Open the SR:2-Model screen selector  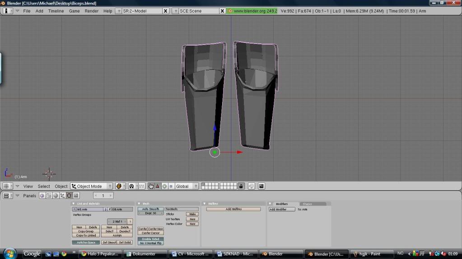pyautogui.click(x=118, y=11)
